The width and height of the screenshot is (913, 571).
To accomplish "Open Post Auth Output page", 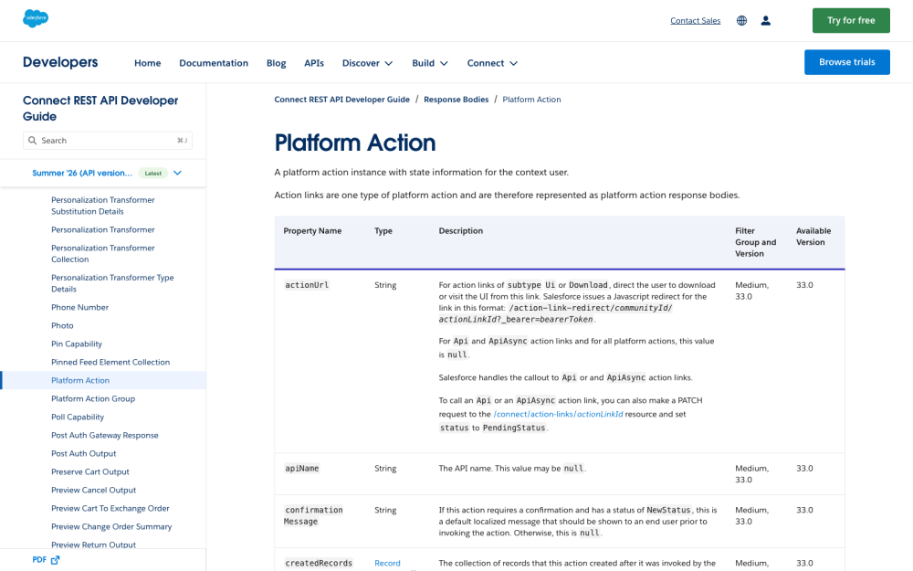I will click(x=84, y=454).
